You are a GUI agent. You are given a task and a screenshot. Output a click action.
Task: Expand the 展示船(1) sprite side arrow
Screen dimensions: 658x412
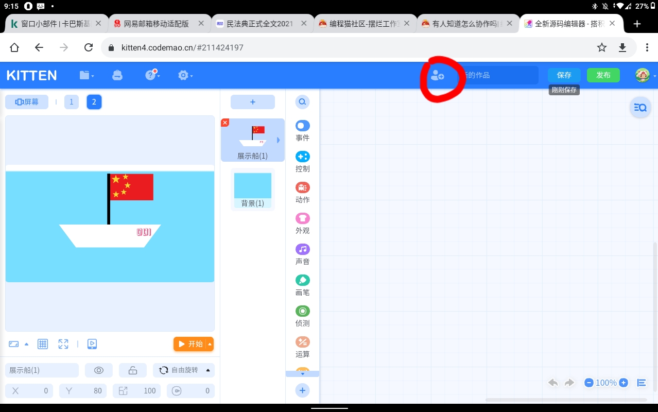point(279,140)
